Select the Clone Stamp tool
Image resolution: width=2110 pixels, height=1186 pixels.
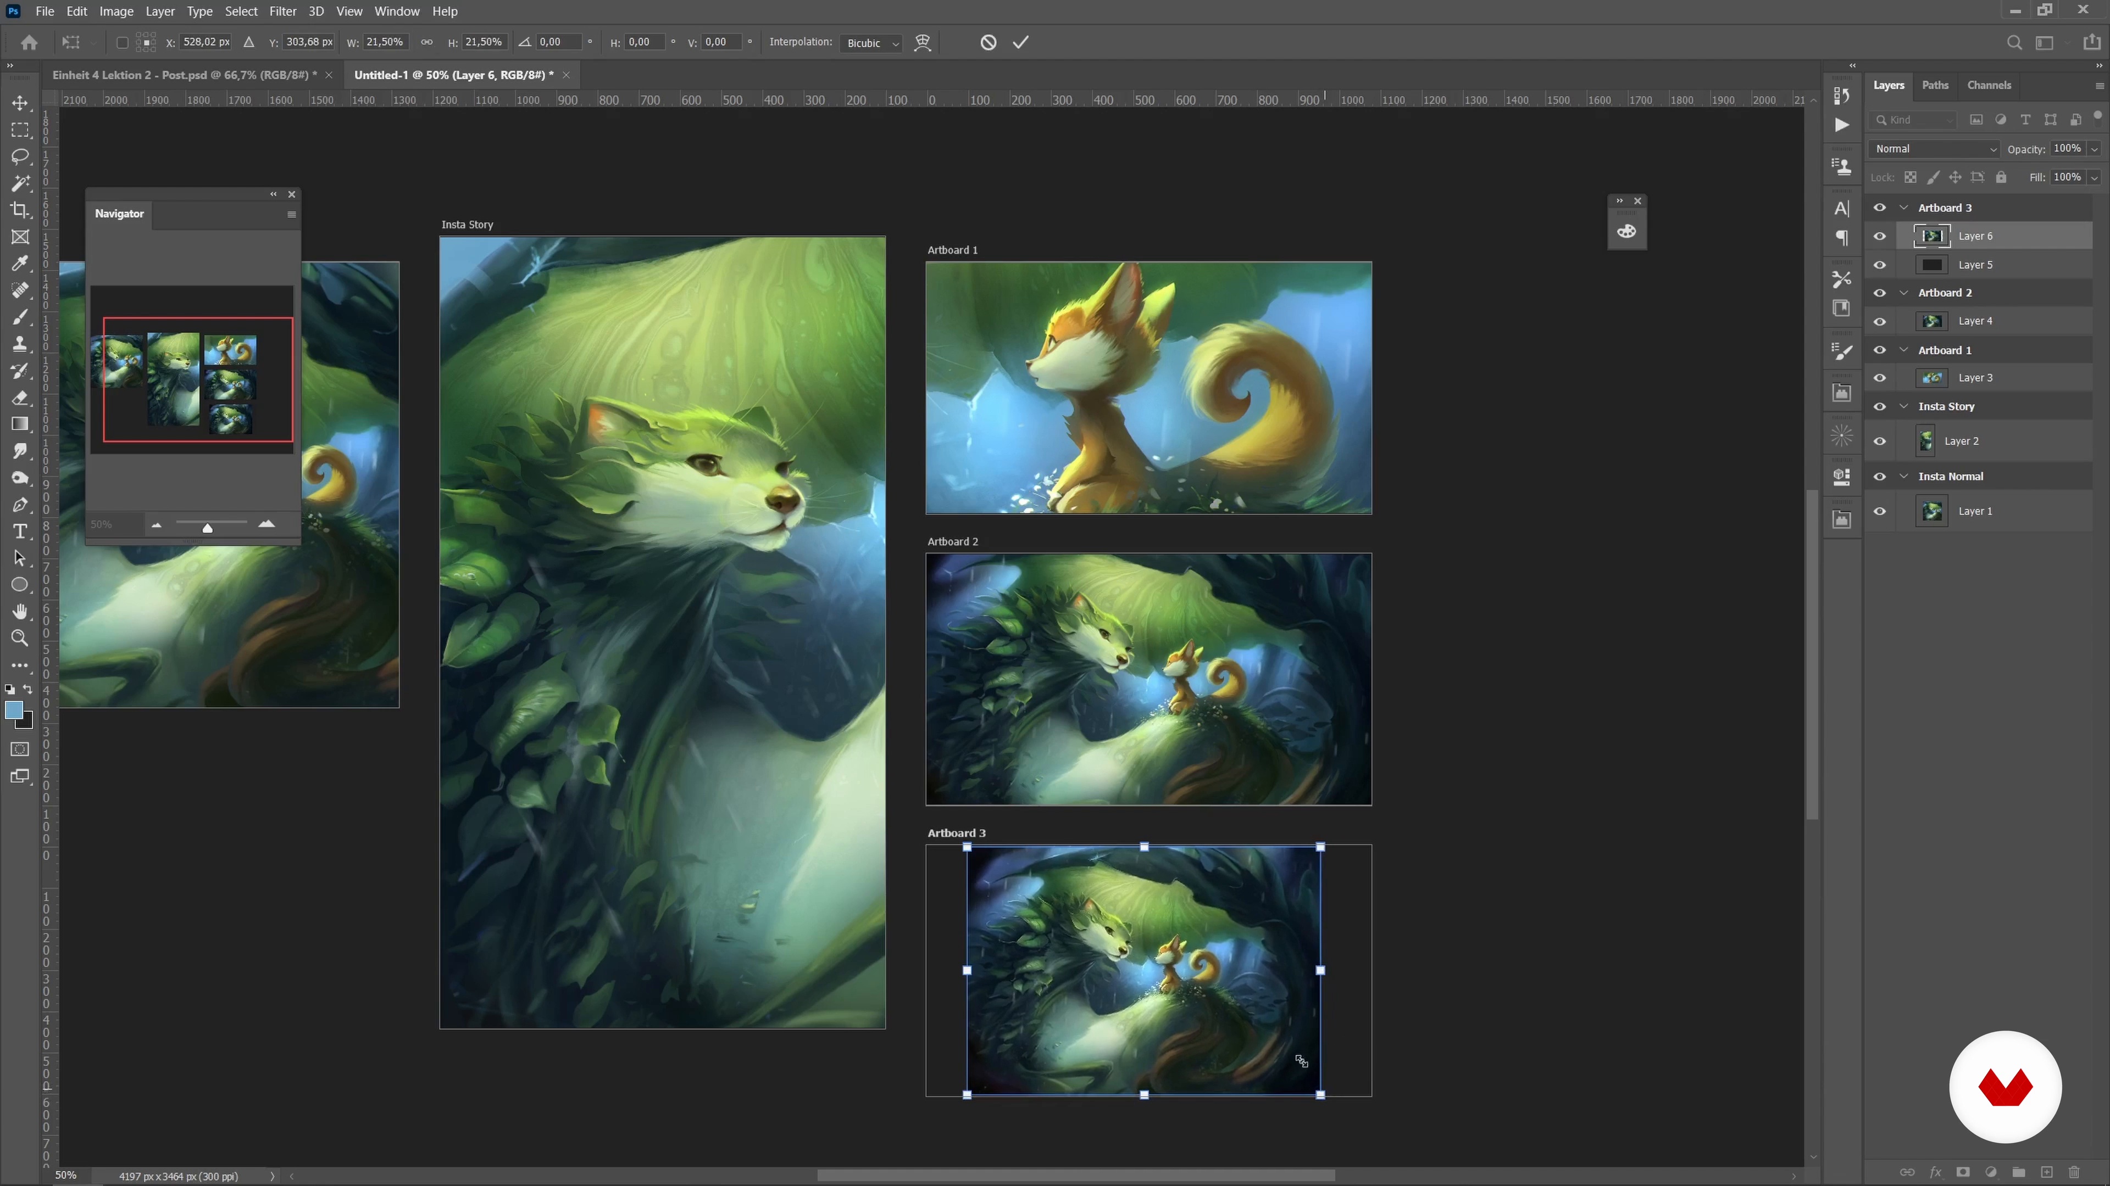[20, 344]
